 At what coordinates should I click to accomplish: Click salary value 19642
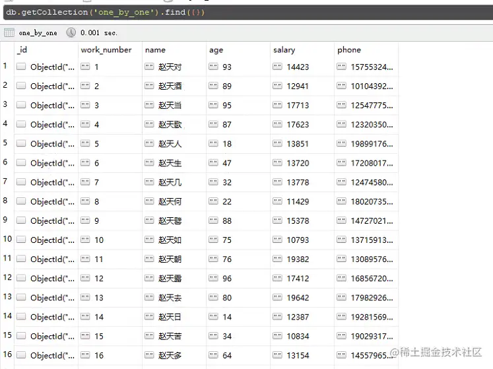(298, 298)
